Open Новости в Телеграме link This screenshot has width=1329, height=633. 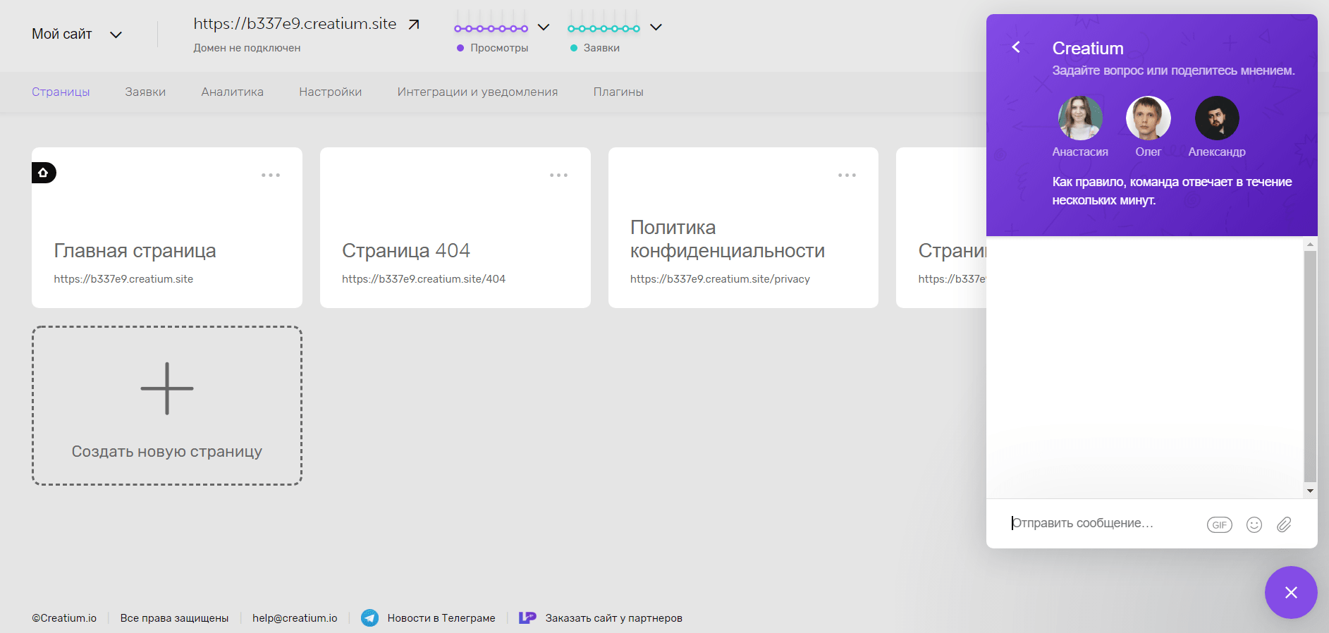[441, 618]
